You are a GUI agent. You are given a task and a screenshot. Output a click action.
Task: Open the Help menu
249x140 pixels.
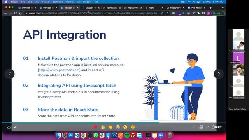(x=96, y=2)
